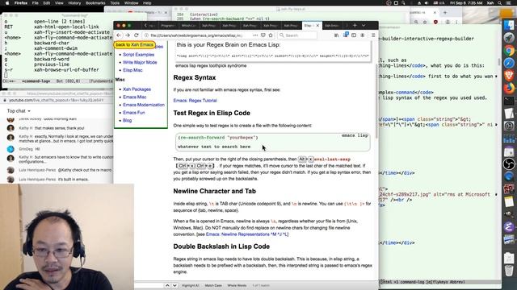
Task: Click back to Xah Emacs yellow button
Action: (135, 45)
